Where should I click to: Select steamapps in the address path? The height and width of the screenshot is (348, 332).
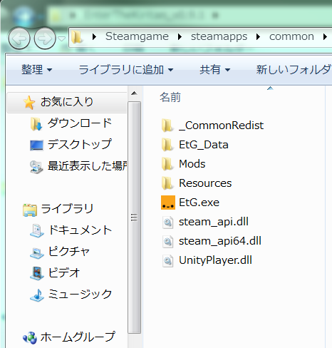pyautogui.click(x=219, y=36)
